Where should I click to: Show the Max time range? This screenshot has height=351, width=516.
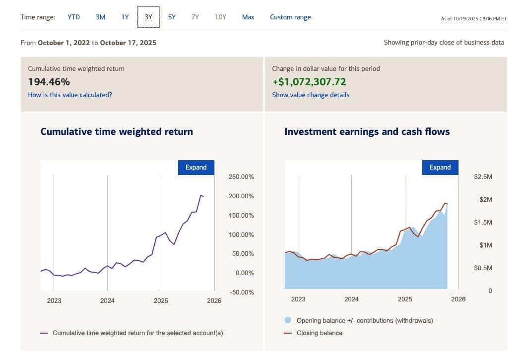[248, 17]
